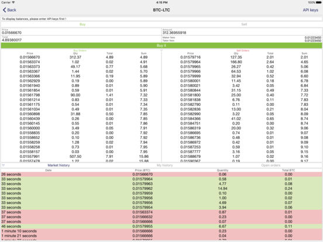The width and height of the screenshot is (323, 242).
Task: Collapse the order book using center triangle
Action: pos(161,50)
